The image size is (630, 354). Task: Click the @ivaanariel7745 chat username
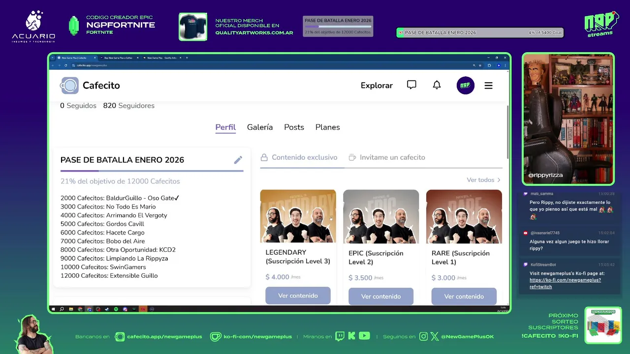coord(545,233)
